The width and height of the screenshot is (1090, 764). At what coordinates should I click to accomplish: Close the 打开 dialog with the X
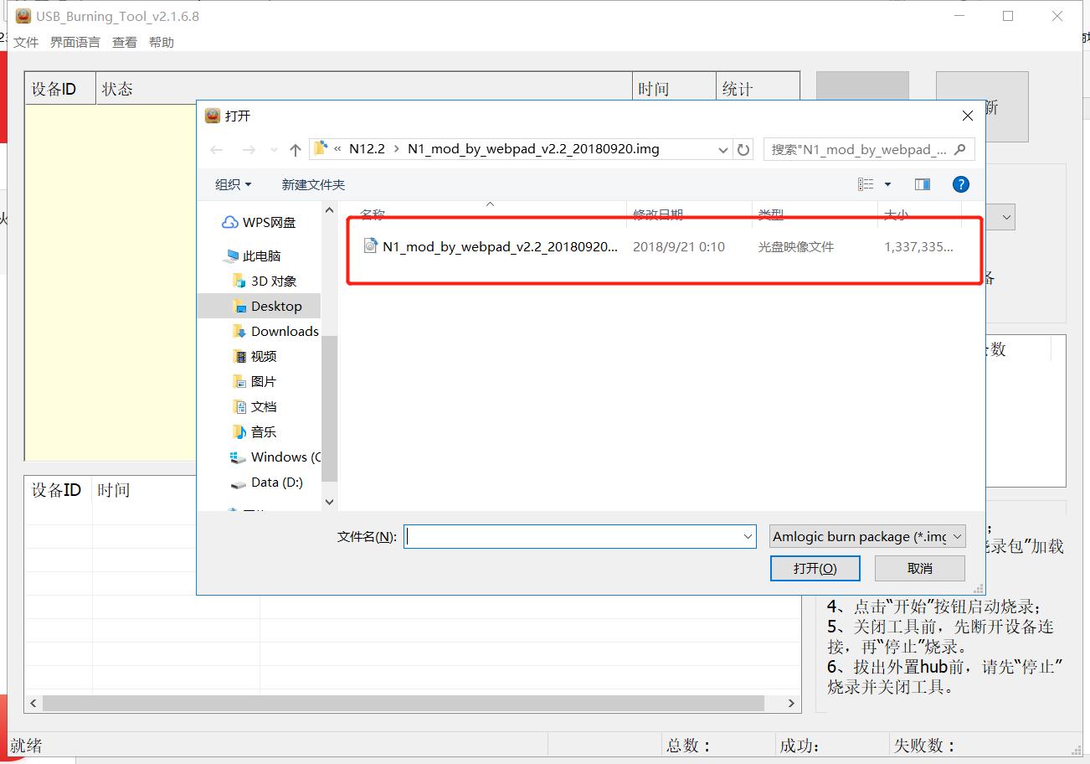[967, 116]
